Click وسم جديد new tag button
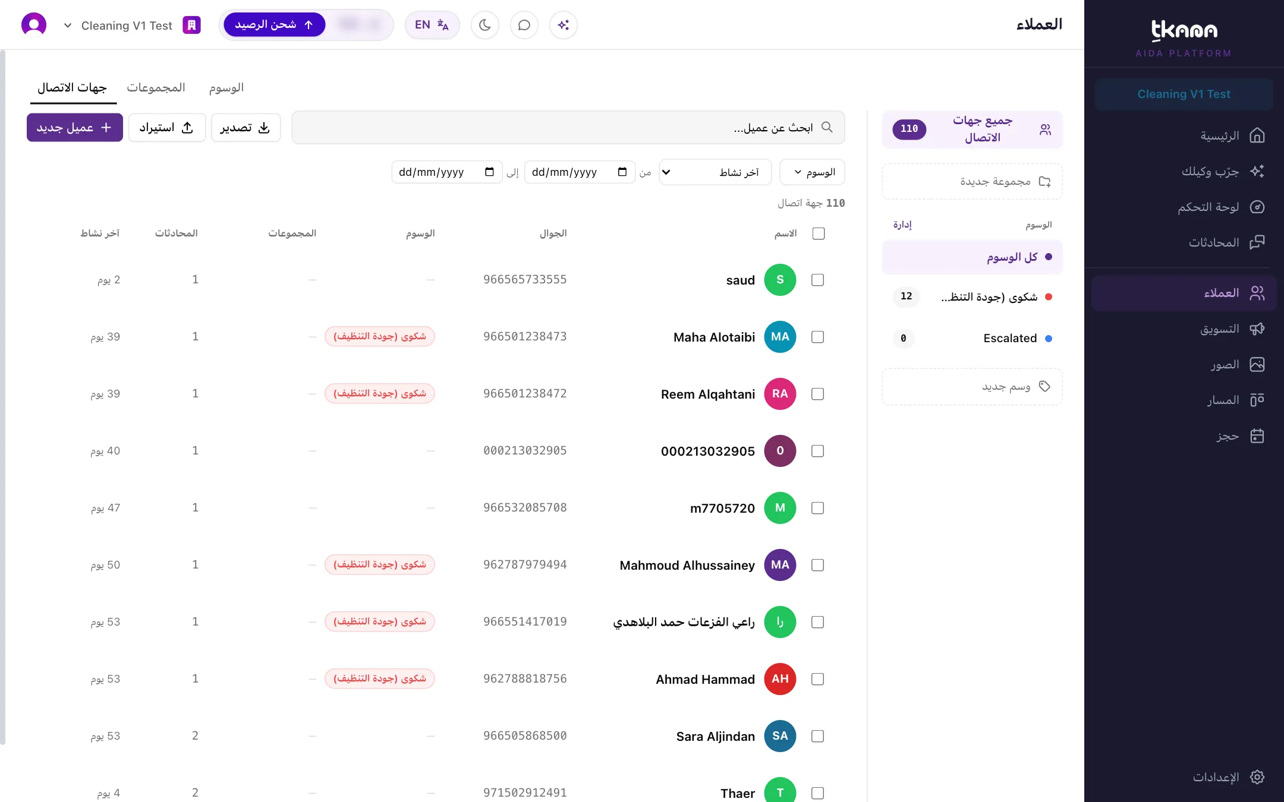The width and height of the screenshot is (1284, 802). [972, 387]
